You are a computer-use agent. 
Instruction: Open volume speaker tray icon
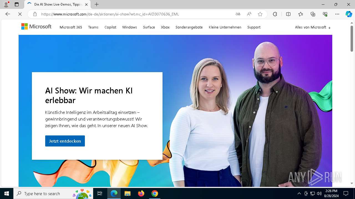[319, 193]
